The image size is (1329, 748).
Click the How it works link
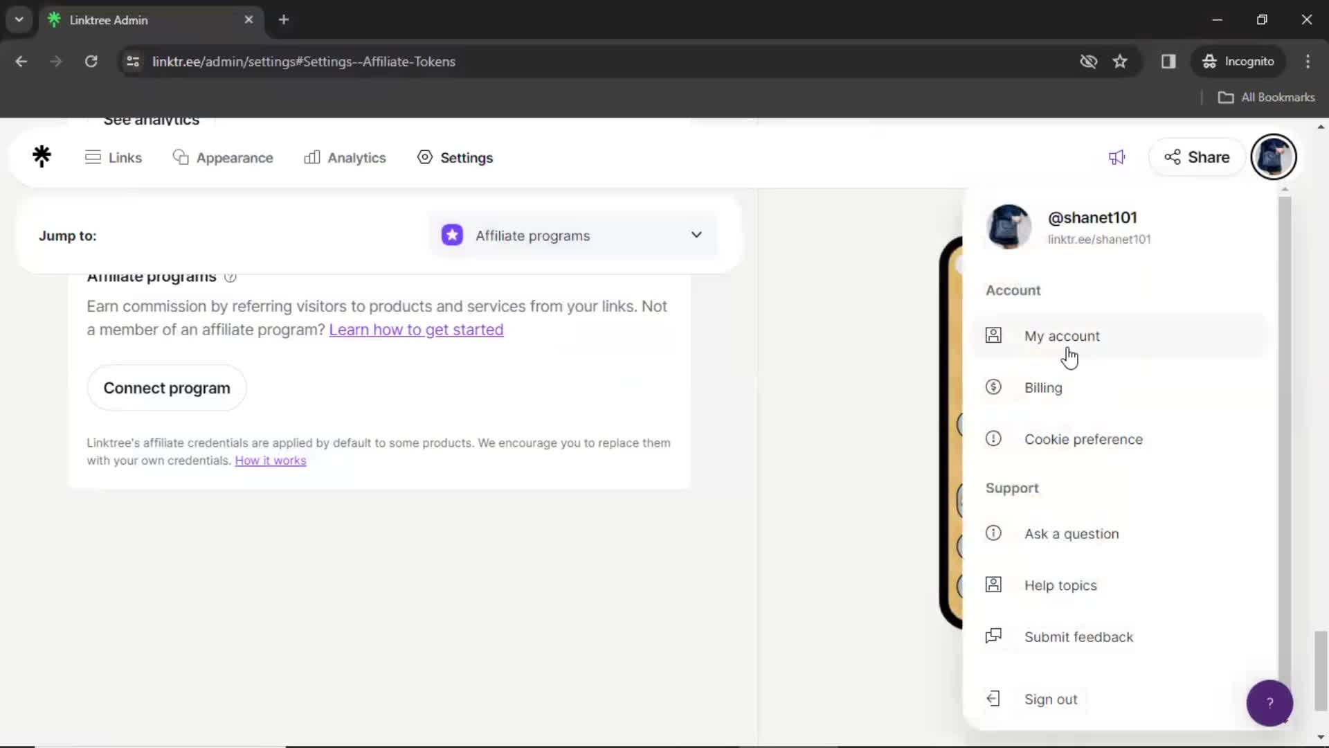click(270, 461)
